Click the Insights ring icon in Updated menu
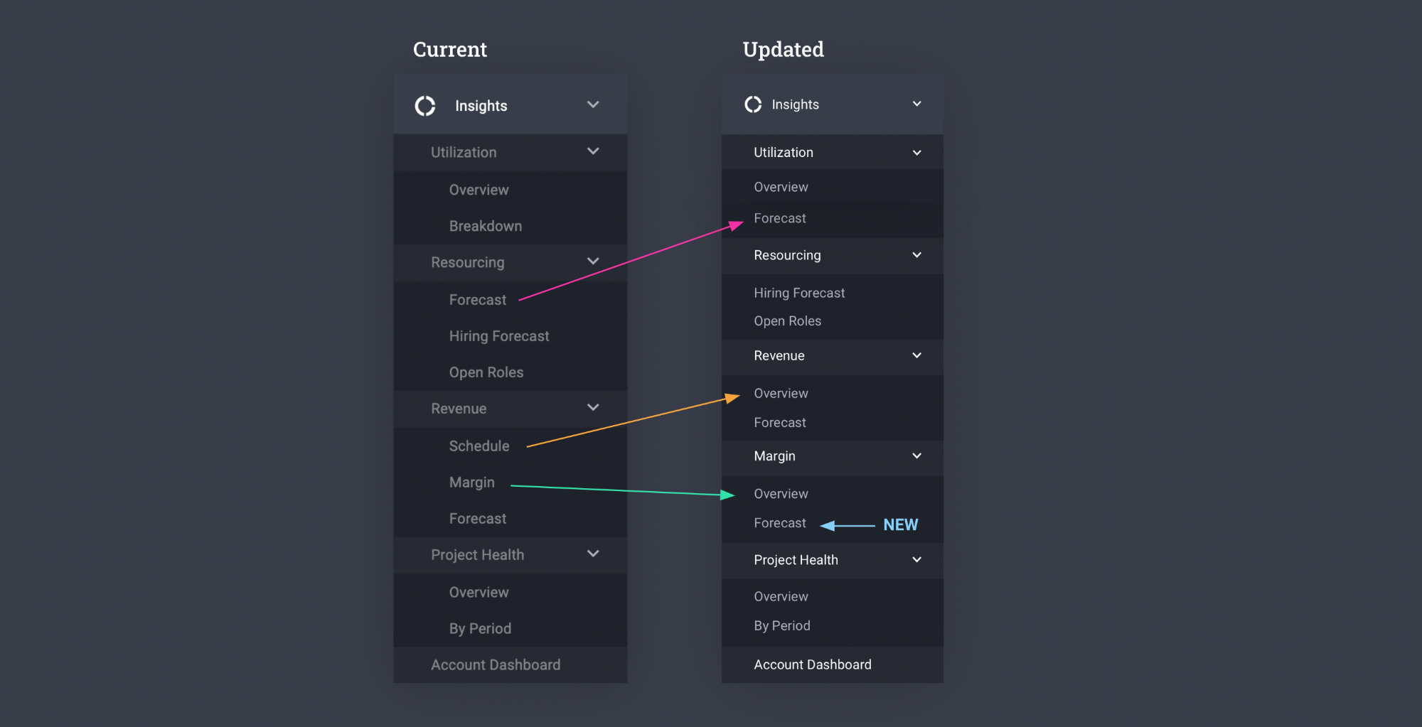The height and width of the screenshot is (727, 1422). [x=753, y=104]
